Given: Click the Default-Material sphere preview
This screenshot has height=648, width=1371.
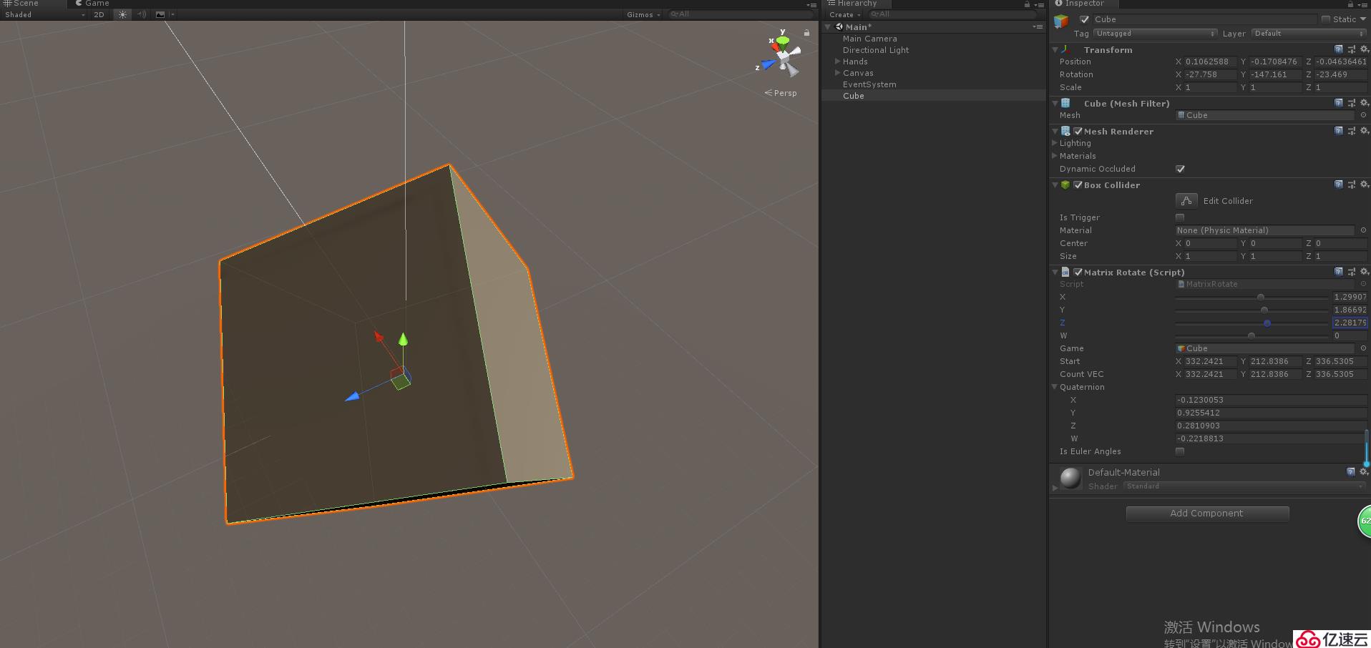Looking at the screenshot, I should click(x=1070, y=478).
